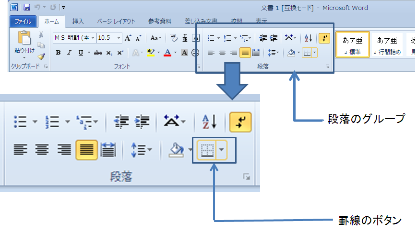Click Sort A-Z in the enlarged 段落 panel

click(x=210, y=122)
